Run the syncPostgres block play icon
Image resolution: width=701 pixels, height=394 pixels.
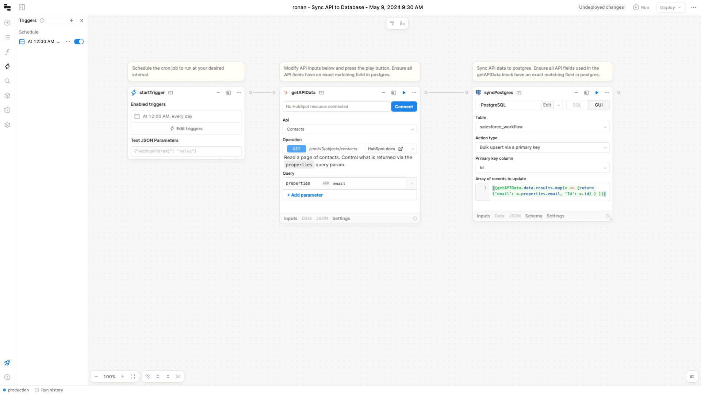pyautogui.click(x=597, y=93)
